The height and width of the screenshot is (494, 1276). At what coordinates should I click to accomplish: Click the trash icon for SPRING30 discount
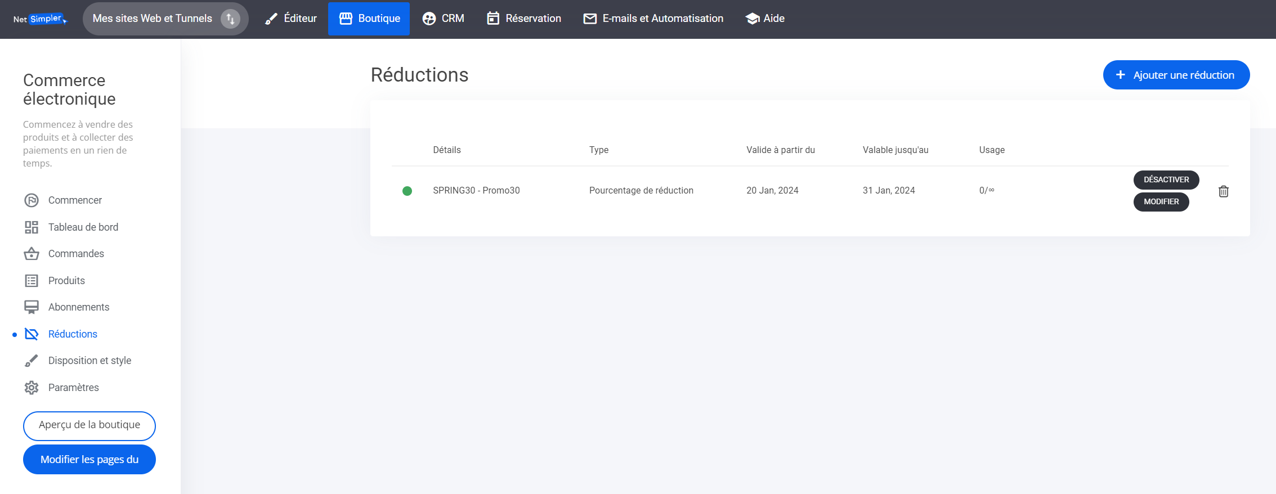[1223, 191]
